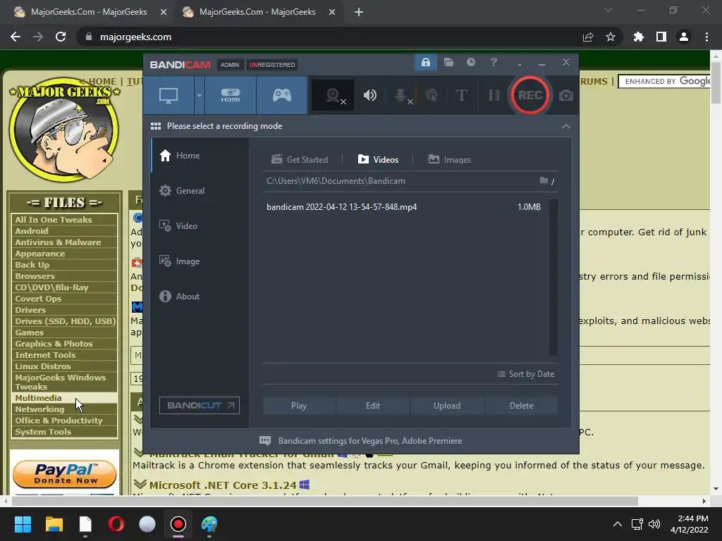Share this page icon in address bar
The width and height of the screenshot is (722, 541).
pyautogui.click(x=588, y=37)
